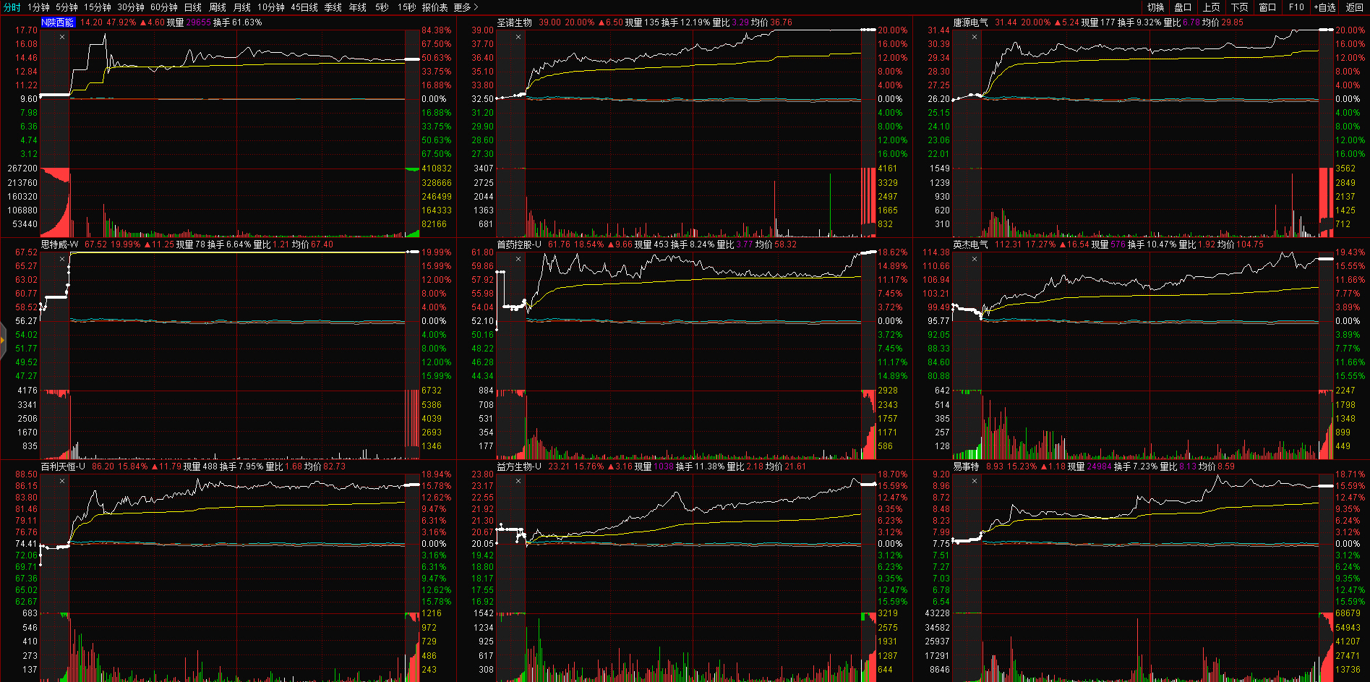The height and width of the screenshot is (682, 1370).
Task: Switch to 60分钟 chart period
Action: pyautogui.click(x=164, y=7)
